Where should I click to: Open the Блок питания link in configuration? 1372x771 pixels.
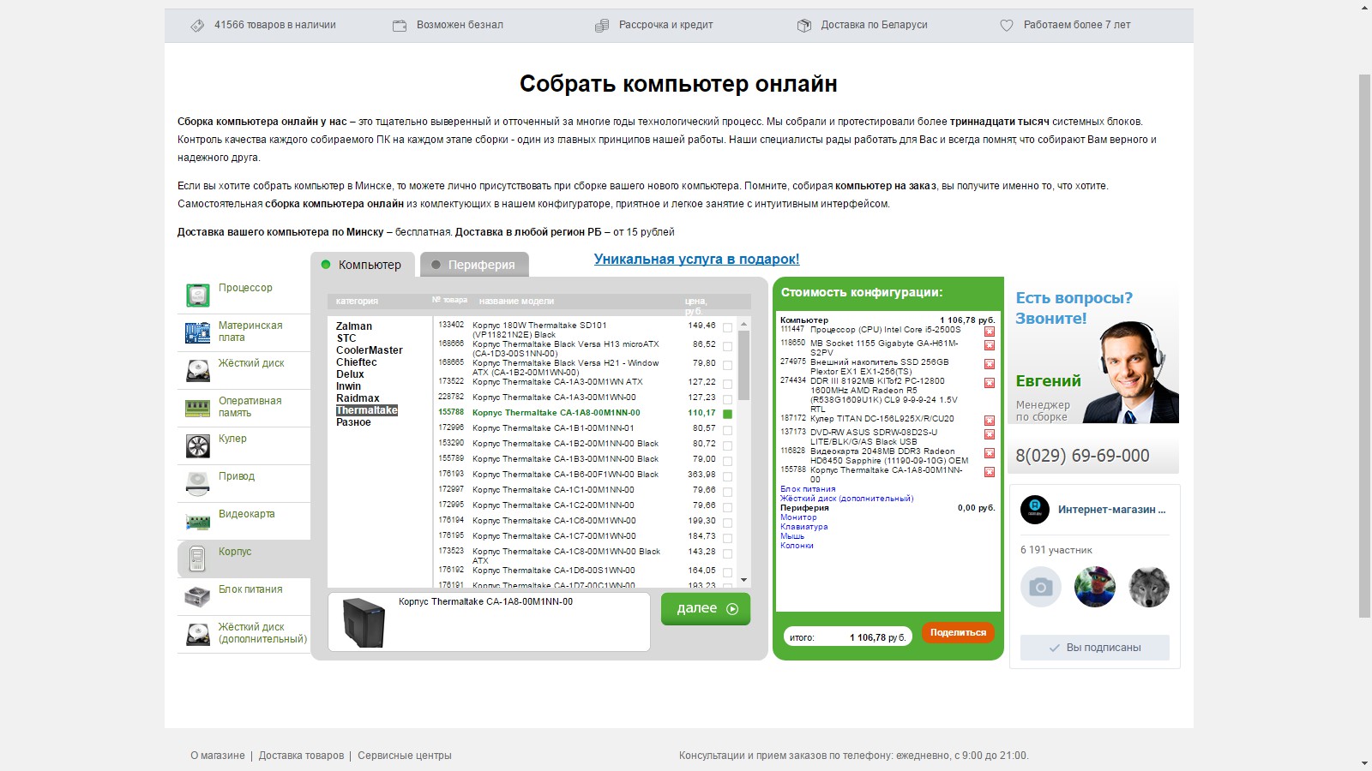pos(808,489)
